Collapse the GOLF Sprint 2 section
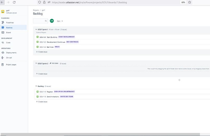 [x=36, y=63]
